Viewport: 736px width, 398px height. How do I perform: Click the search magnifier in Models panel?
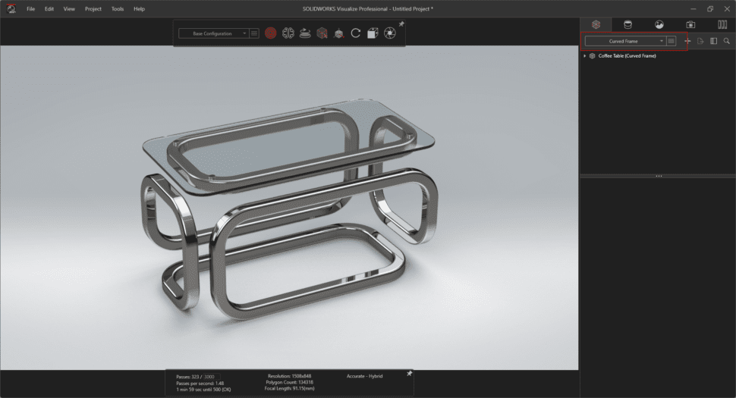pos(727,41)
